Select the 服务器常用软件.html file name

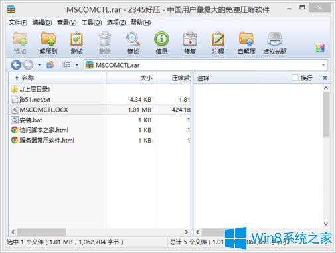coord(46,140)
